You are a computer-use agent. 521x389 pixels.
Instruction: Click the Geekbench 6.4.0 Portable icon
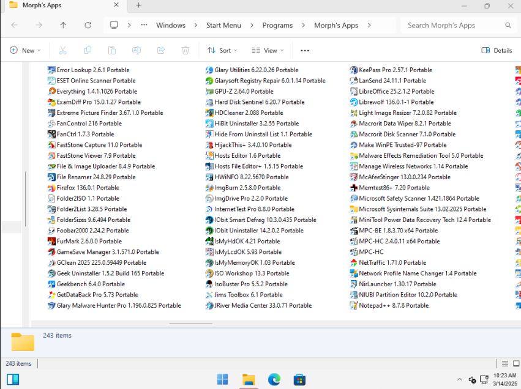[51, 284]
